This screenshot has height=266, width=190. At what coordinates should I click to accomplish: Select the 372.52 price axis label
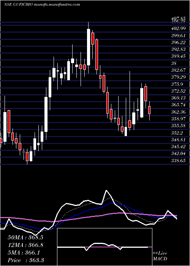179,91
